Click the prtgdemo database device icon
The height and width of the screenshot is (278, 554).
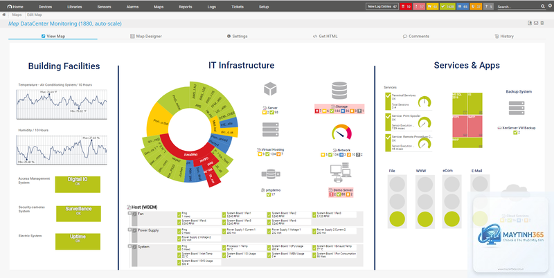(x=271, y=174)
